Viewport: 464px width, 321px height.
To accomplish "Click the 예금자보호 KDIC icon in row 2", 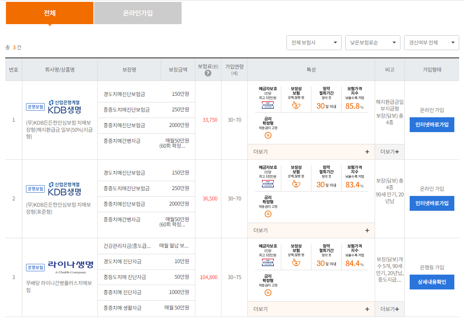I will [x=268, y=184].
